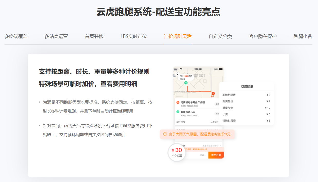This screenshot has width=318, height=182.
Task: Switch to the 跑腿小费 tab
Action: [303, 36]
